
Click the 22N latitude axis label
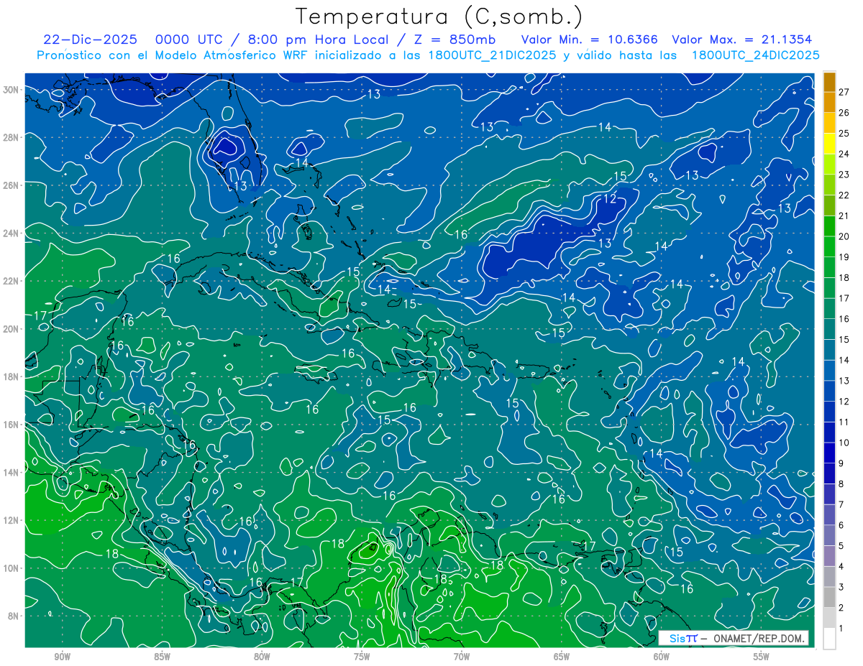pos(10,281)
